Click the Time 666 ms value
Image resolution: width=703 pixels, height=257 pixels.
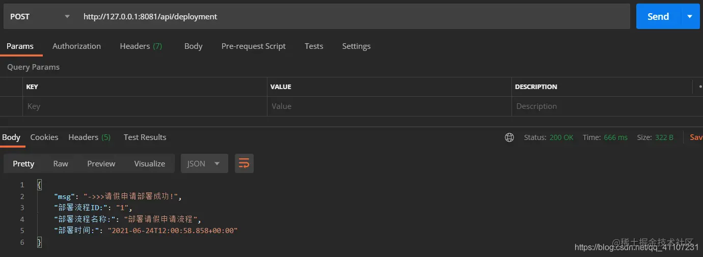[615, 137]
